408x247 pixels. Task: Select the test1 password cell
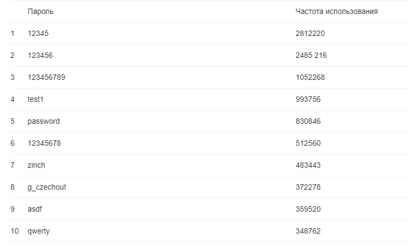pyautogui.click(x=35, y=99)
